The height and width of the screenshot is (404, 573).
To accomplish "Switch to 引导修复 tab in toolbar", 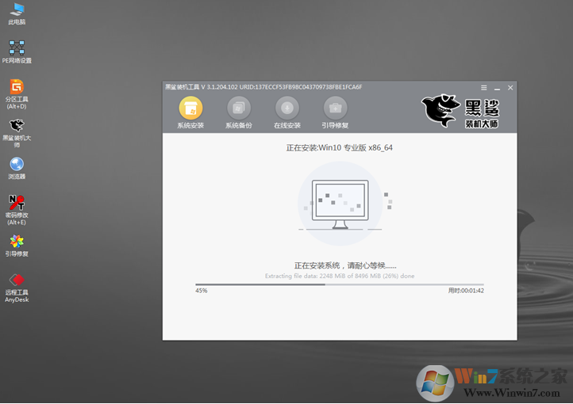I will tap(335, 112).
